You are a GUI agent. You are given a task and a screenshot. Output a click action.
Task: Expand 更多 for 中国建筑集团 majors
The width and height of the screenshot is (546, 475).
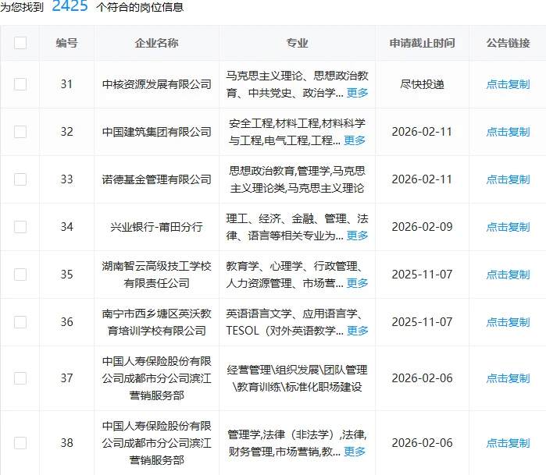355,140
